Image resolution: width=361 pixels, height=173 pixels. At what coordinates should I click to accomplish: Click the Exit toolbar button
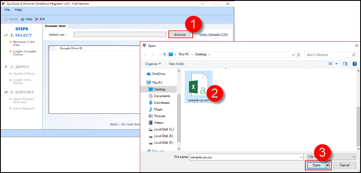(x=40, y=19)
